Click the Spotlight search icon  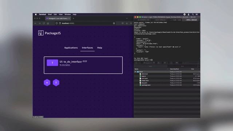point(193,15)
